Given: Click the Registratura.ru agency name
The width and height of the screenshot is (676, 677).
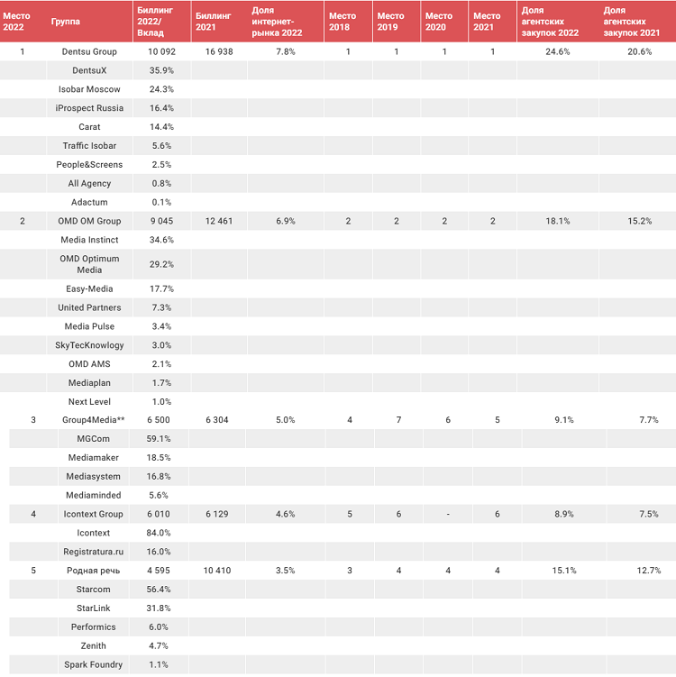Looking at the screenshot, I should coord(93,552).
